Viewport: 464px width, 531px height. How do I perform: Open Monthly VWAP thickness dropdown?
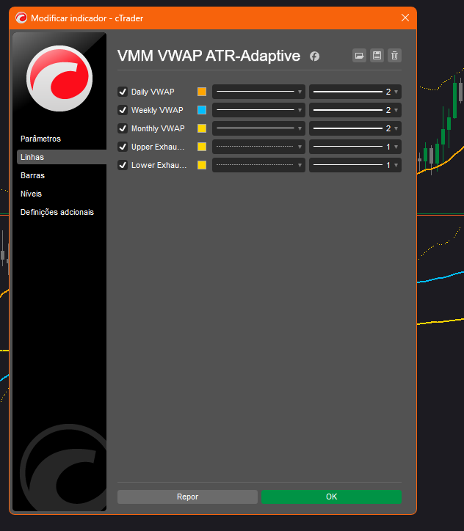(x=355, y=128)
